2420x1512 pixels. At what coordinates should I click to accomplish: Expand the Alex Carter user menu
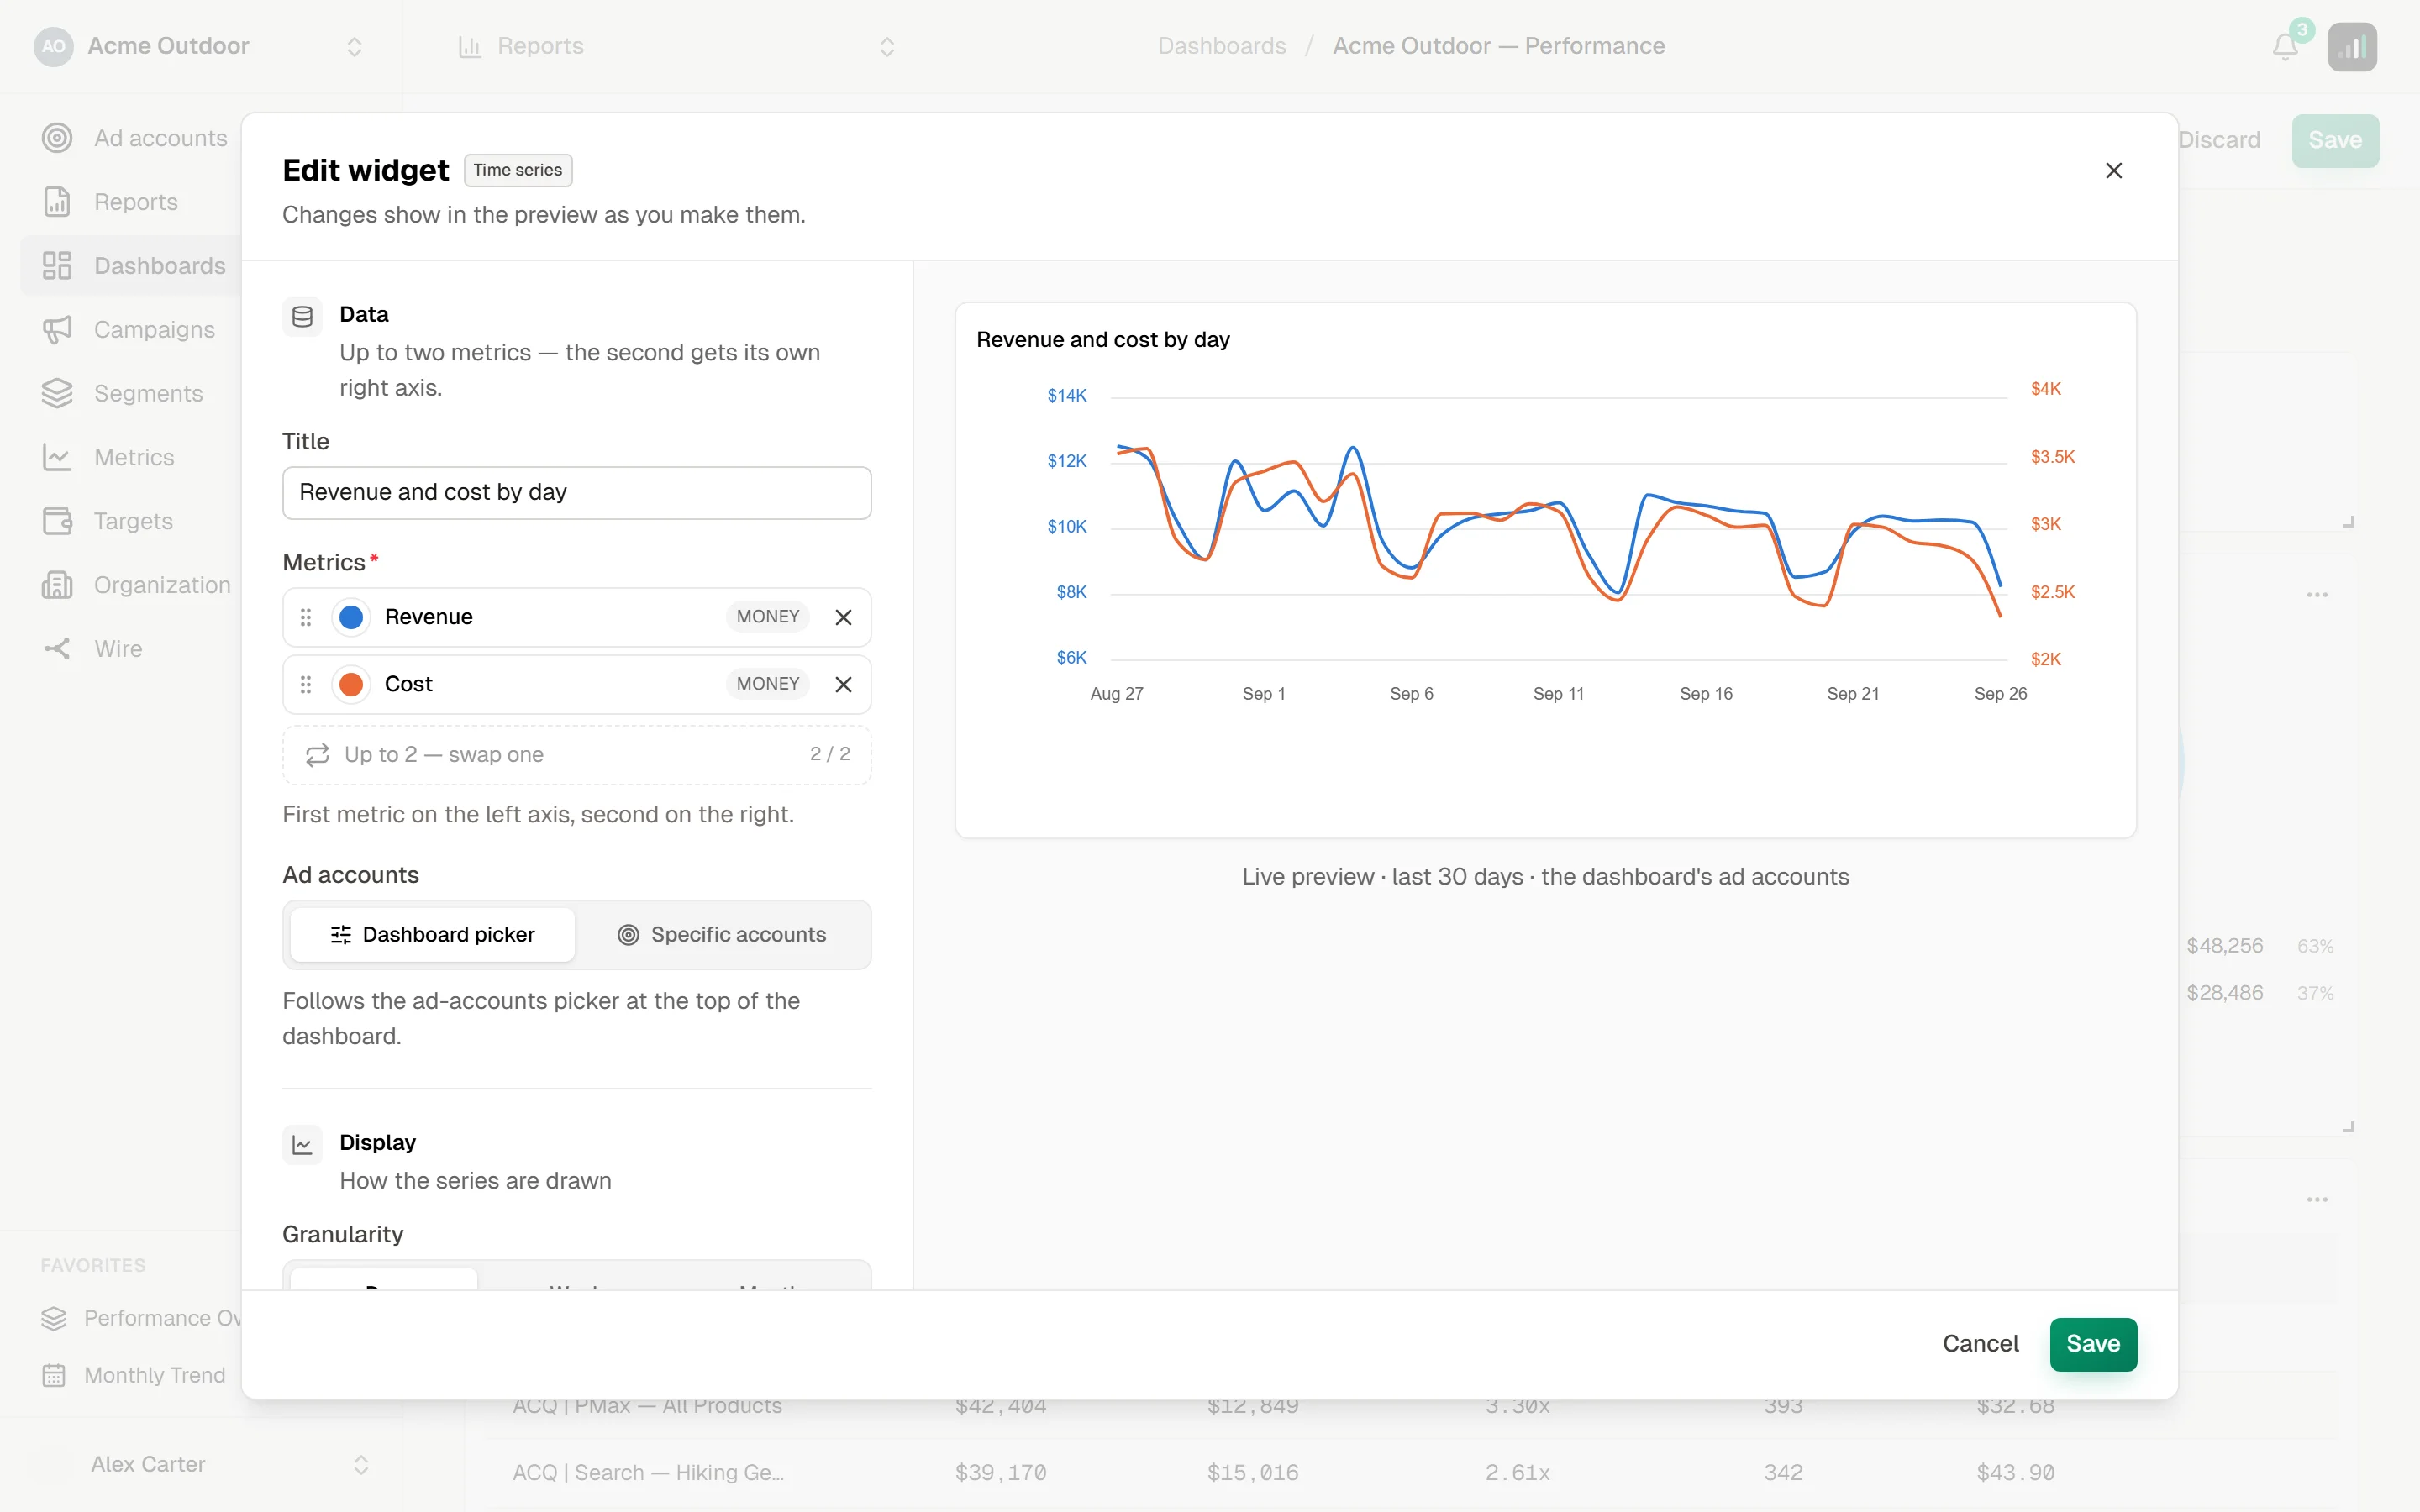pos(361,1465)
